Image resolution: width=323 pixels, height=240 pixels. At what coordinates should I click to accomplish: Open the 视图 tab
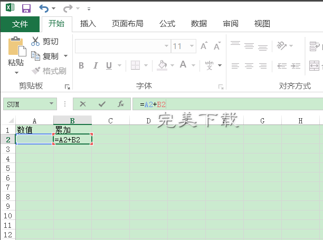point(262,24)
